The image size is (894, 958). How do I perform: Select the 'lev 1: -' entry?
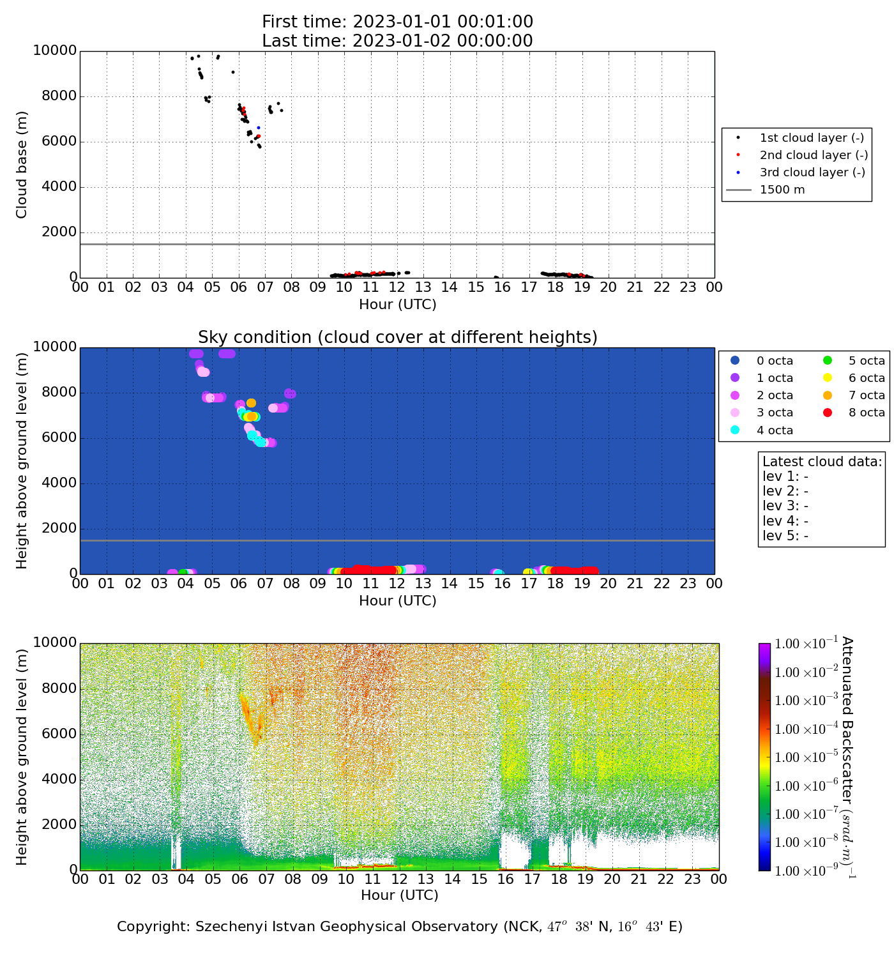click(x=785, y=476)
